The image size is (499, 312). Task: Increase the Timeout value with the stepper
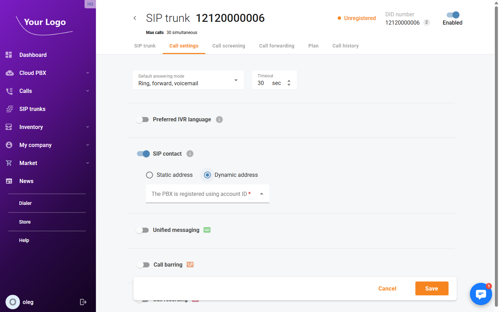pyautogui.click(x=289, y=81)
